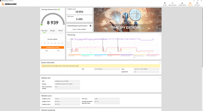This screenshot has height=111, width=203.
Task: Toggle the orange Frame rate legend series
Action: click(75, 55)
